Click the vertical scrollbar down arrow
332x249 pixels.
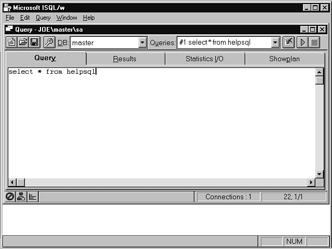(x=320, y=174)
